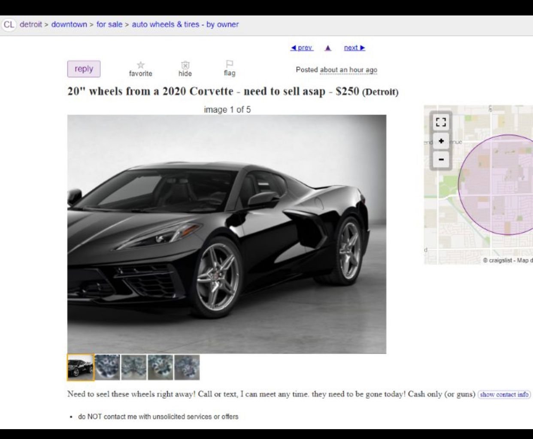Flag this posting with the flag icon
This screenshot has width=533, height=439.
point(230,64)
